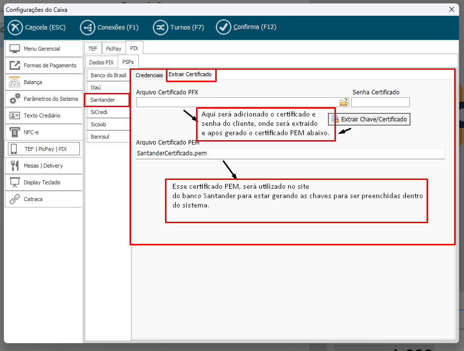Choose Banco do Brasil from PSP list

click(x=108, y=75)
